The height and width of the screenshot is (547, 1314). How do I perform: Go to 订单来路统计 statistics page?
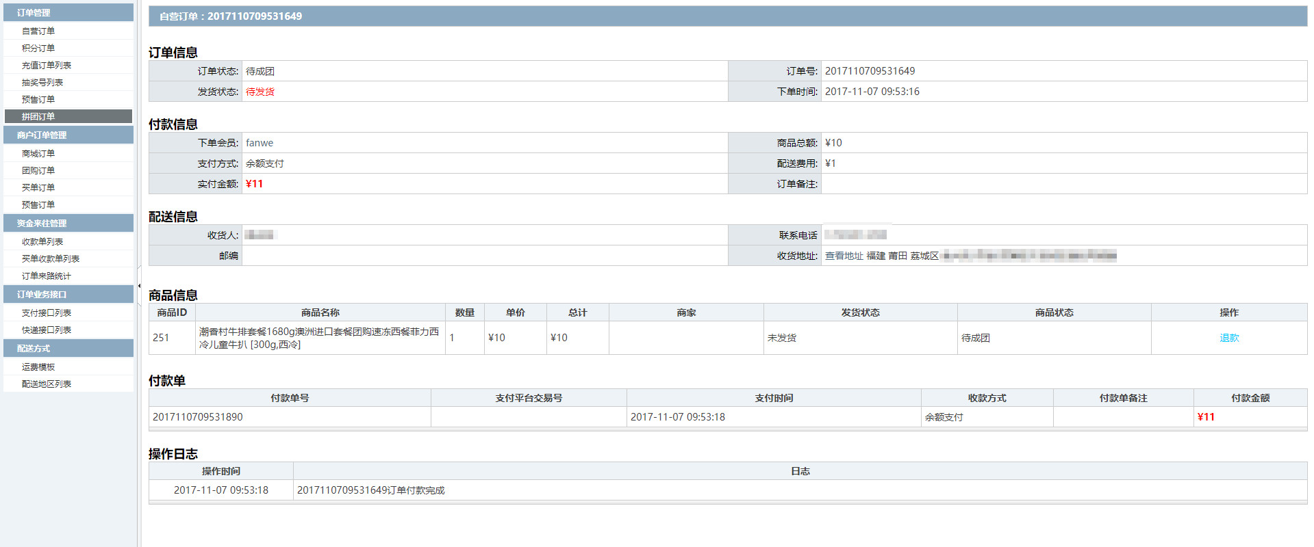click(x=47, y=276)
